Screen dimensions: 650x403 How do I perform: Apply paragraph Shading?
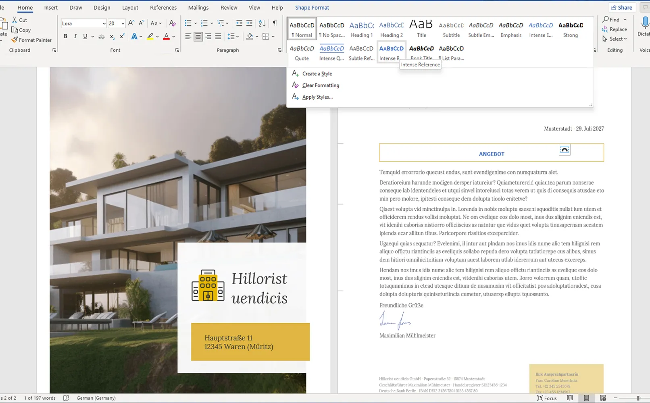pos(250,37)
